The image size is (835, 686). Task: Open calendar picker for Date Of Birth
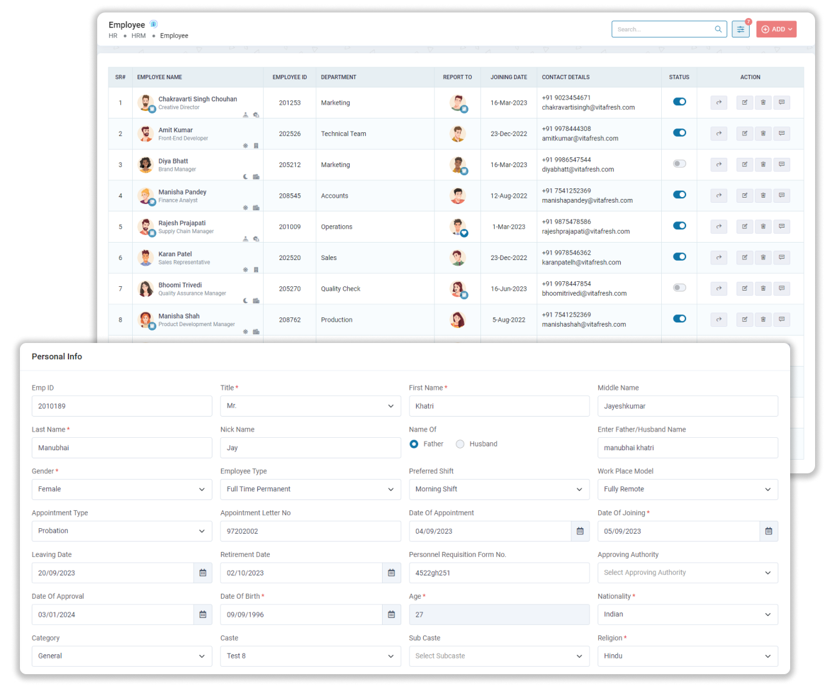pyautogui.click(x=391, y=615)
